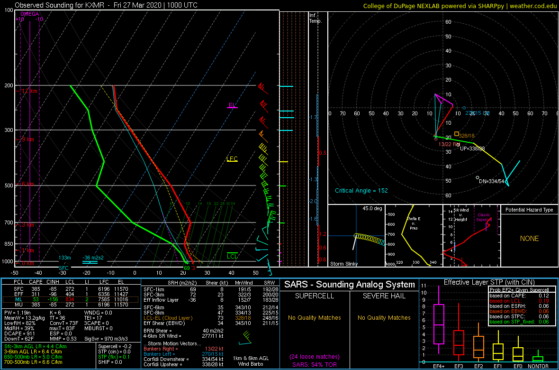559x370 pixels.
Task: Click the (24 loose matches) text
Action: 315,356
